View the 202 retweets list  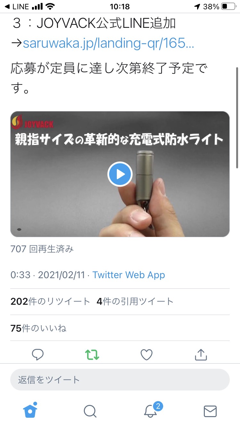50,302
